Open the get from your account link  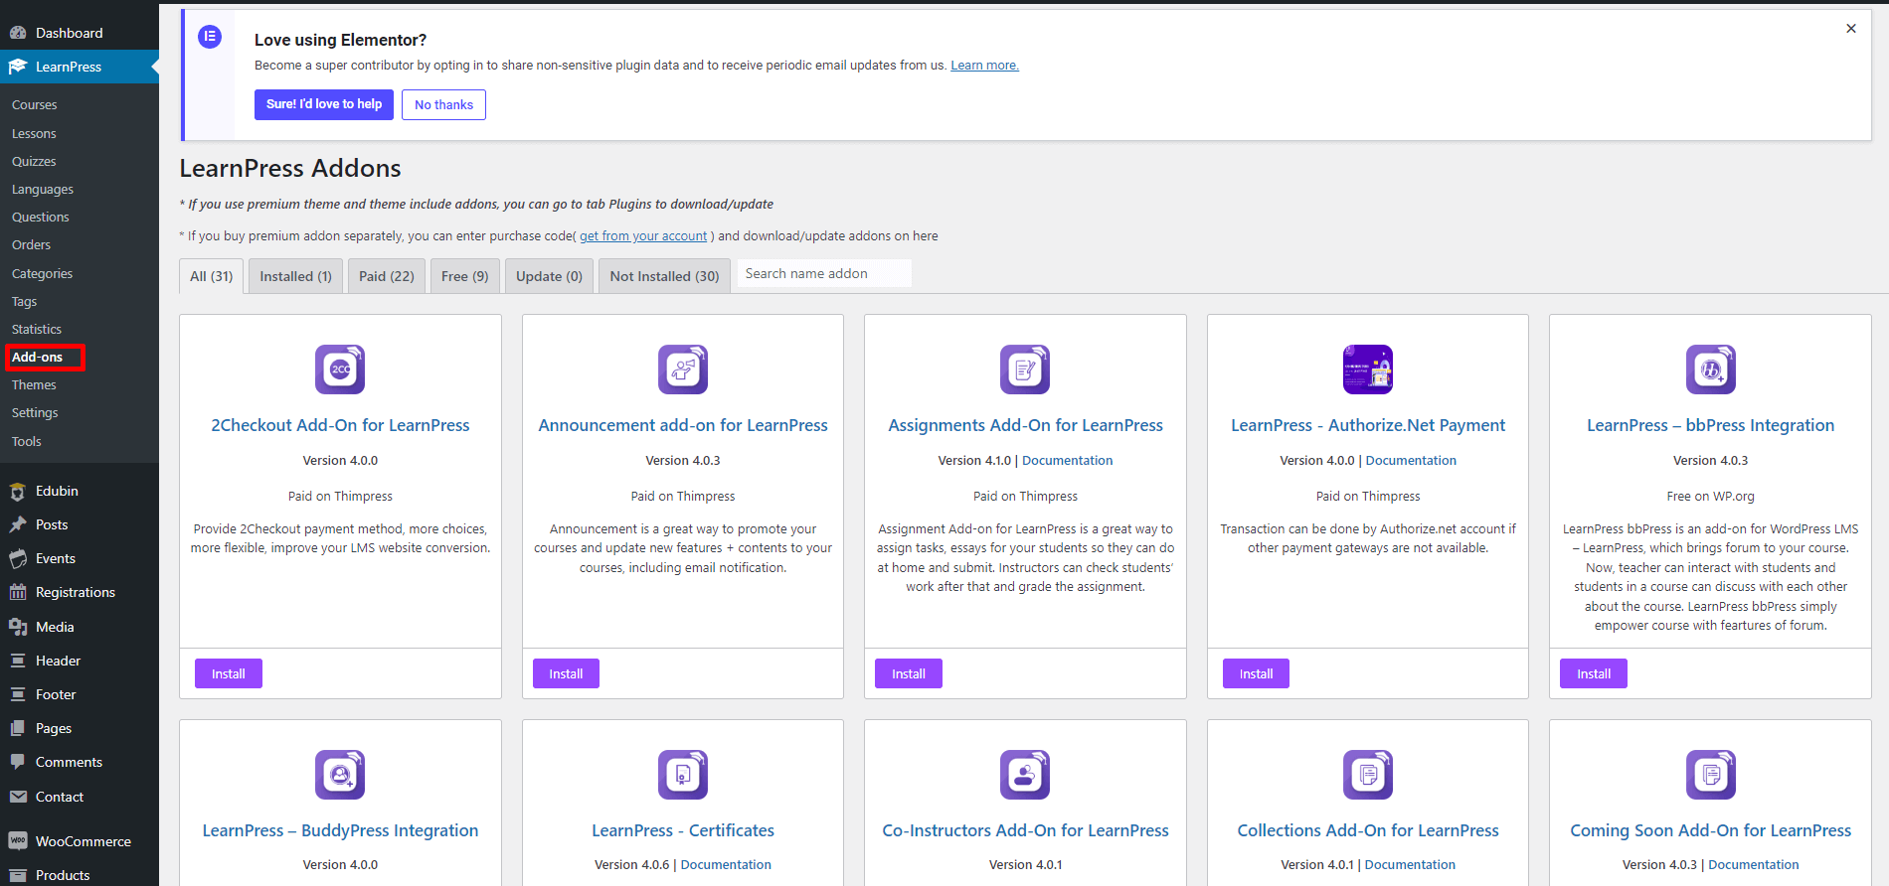tap(643, 236)
